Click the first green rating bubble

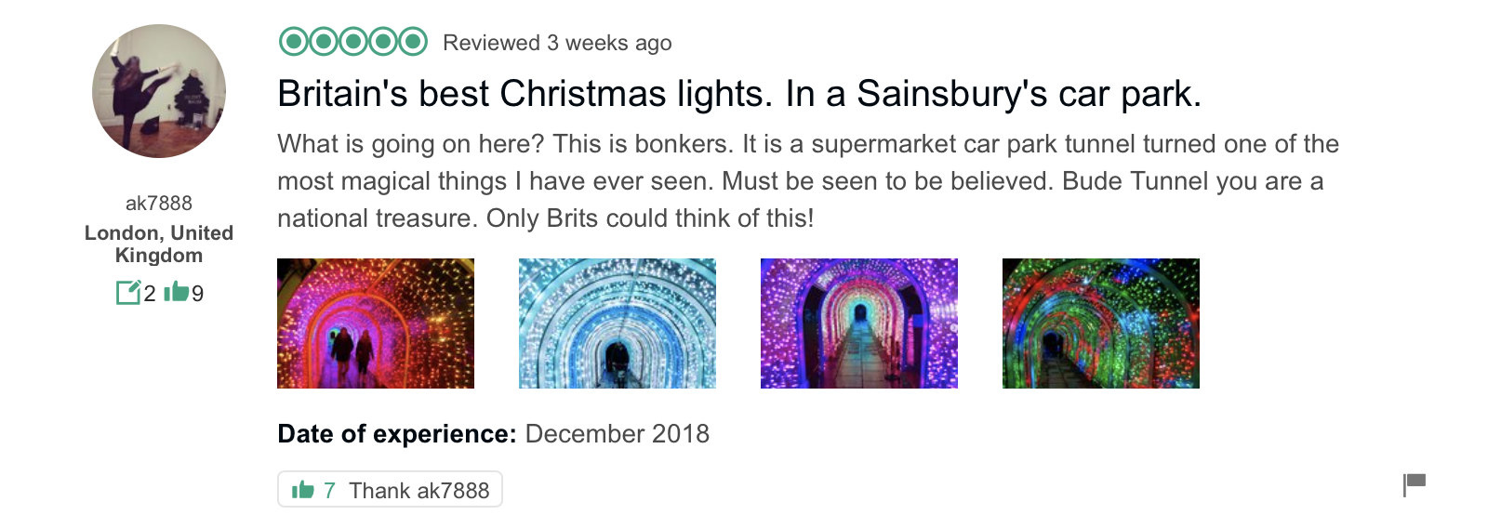tap(293, 42)
